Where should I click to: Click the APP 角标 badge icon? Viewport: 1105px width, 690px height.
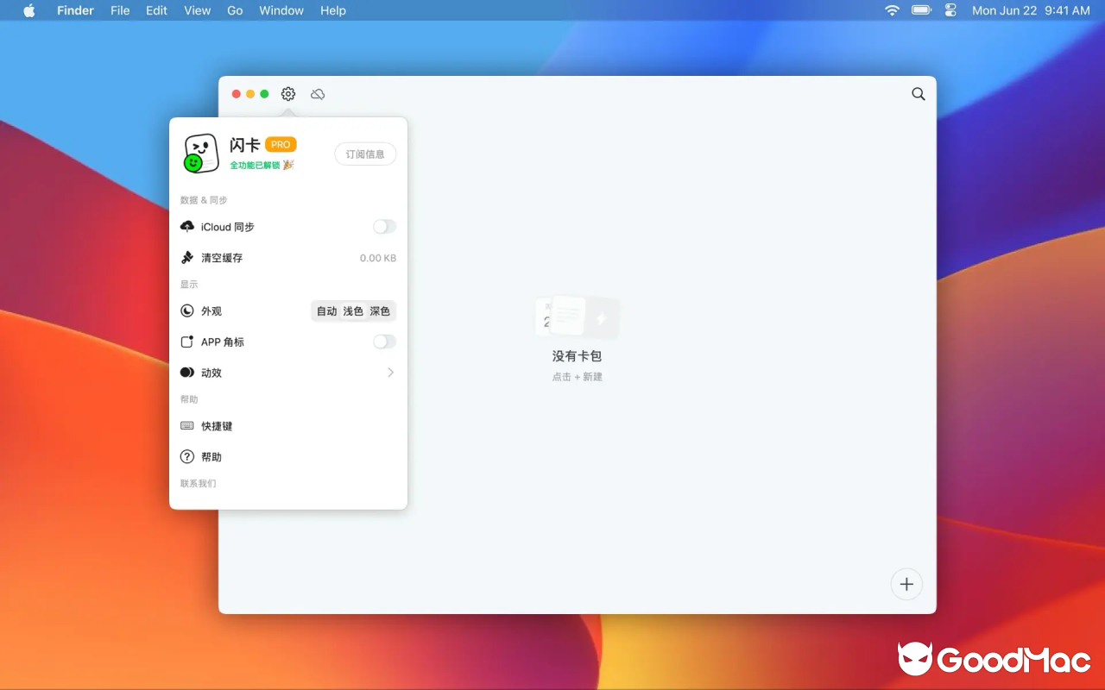tap(187, 342)
